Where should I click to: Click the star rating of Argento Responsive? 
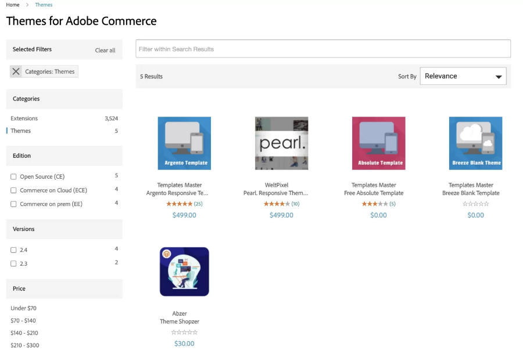click(x=179, y=204)
